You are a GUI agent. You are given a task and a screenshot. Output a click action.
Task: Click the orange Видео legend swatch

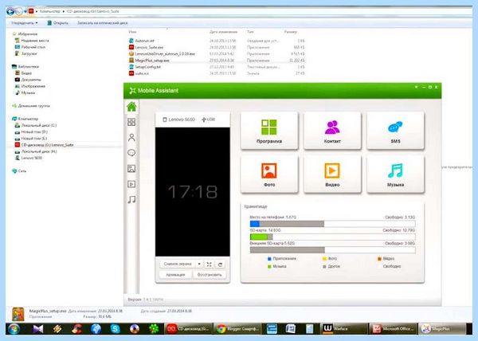coord(379,259)
